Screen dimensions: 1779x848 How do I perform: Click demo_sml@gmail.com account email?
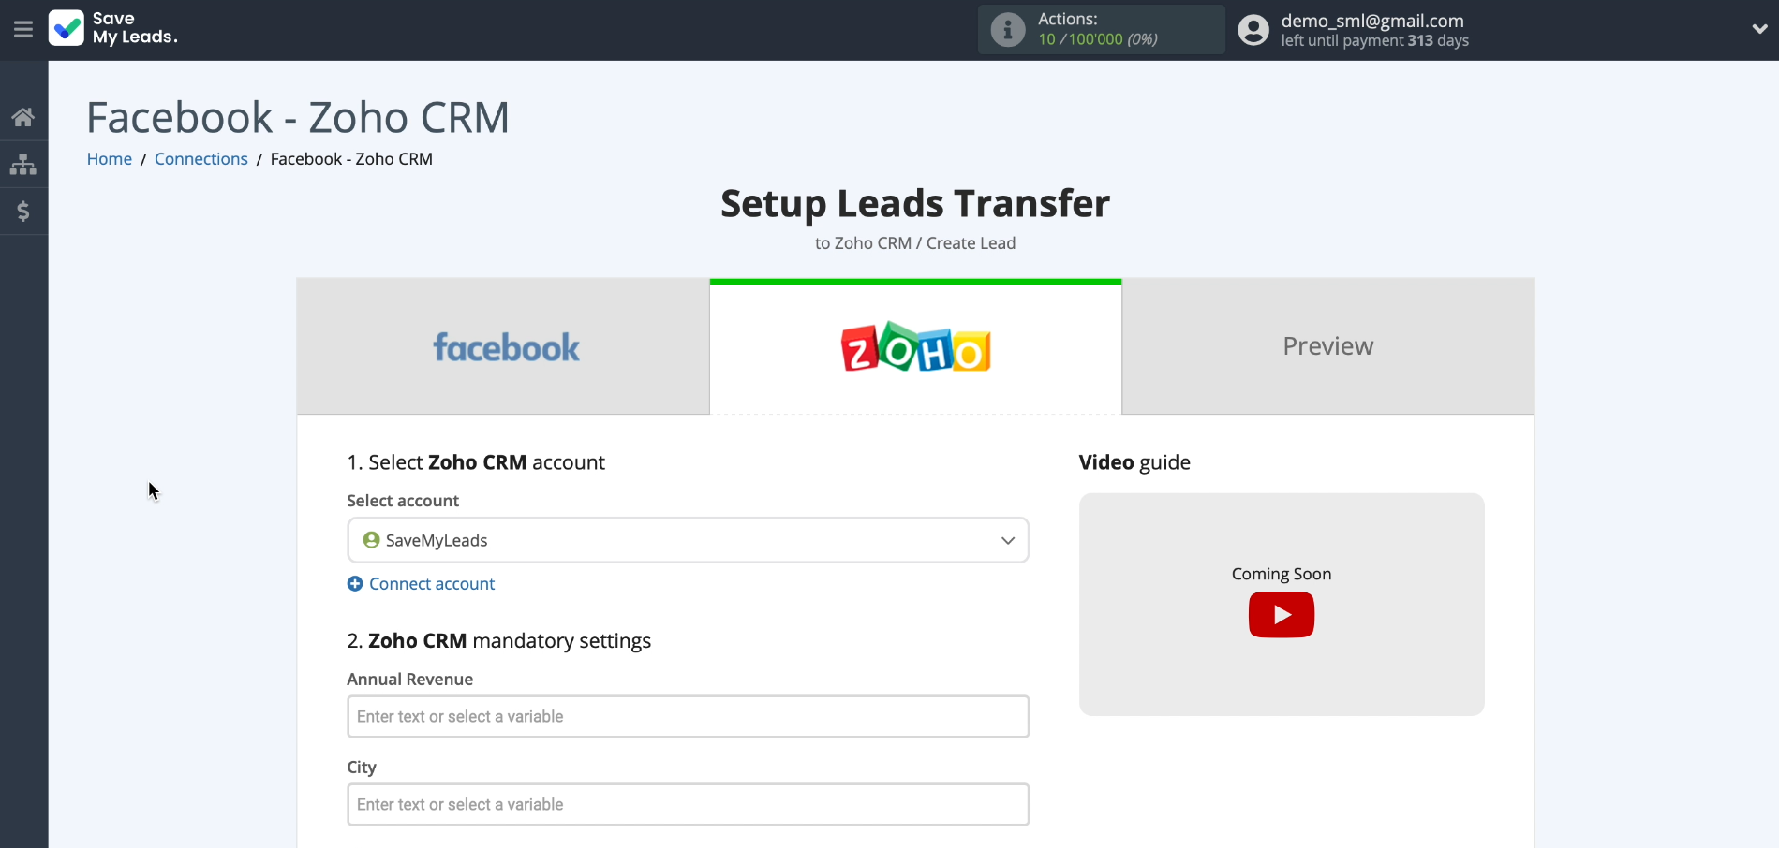(x=1372, y=21)
